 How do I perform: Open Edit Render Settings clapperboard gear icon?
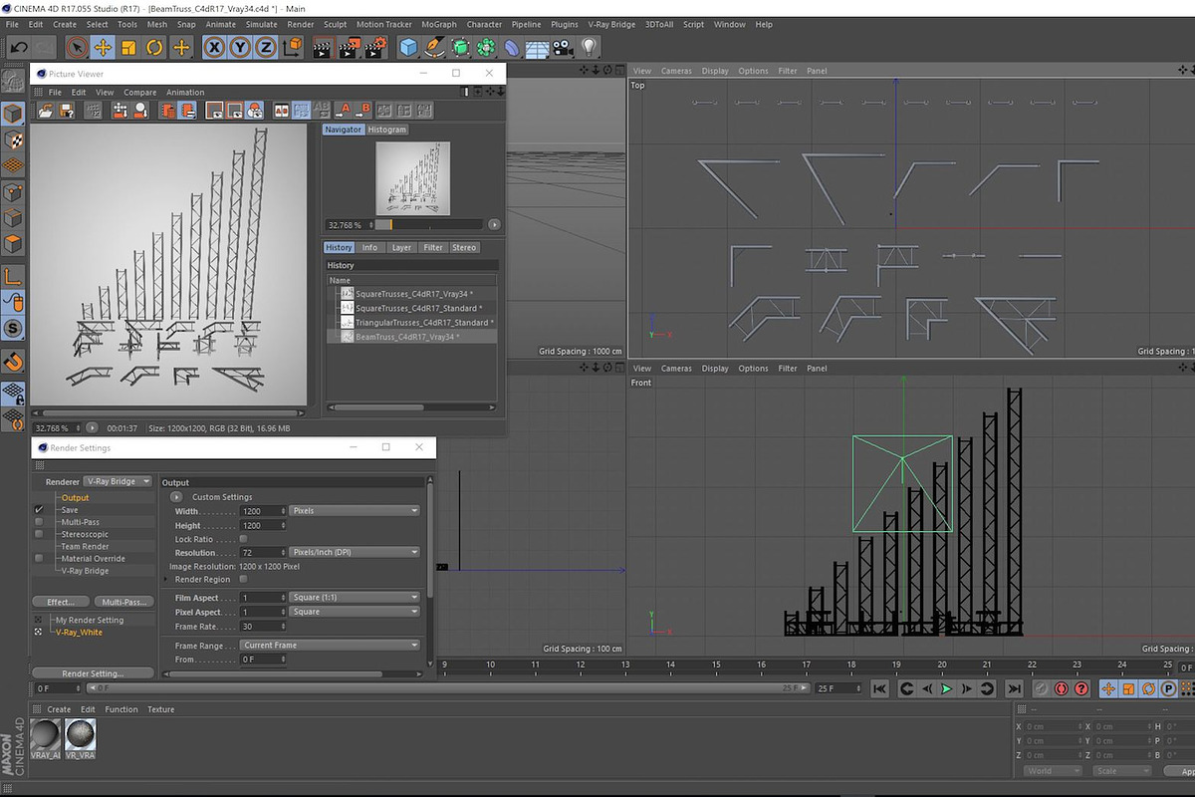pyautogui.click(x=374, y=47)
